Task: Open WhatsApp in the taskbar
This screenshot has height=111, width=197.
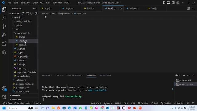Action: point(80,108)
